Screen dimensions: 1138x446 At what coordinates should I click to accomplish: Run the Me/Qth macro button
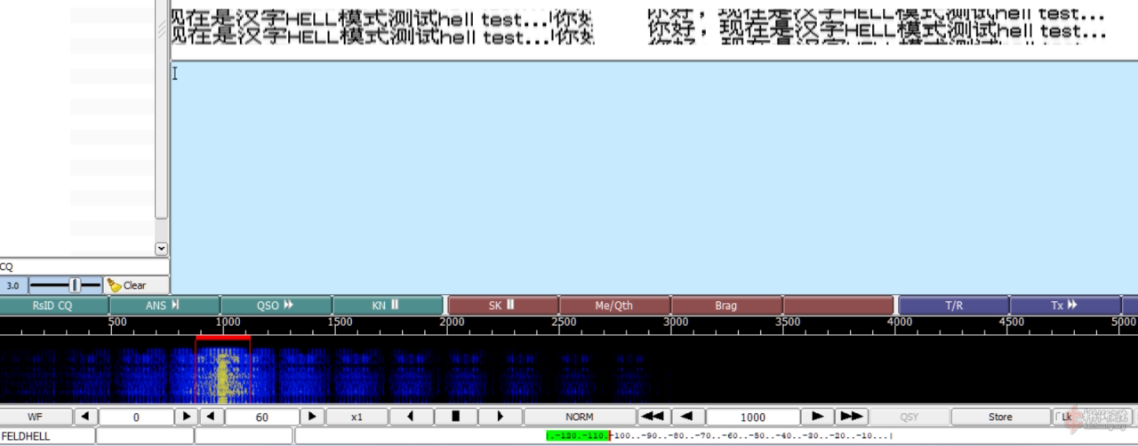point(614,306)
